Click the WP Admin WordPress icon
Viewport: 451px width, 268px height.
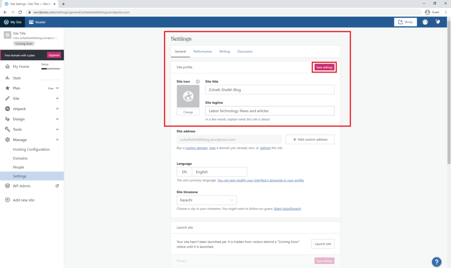7,186
